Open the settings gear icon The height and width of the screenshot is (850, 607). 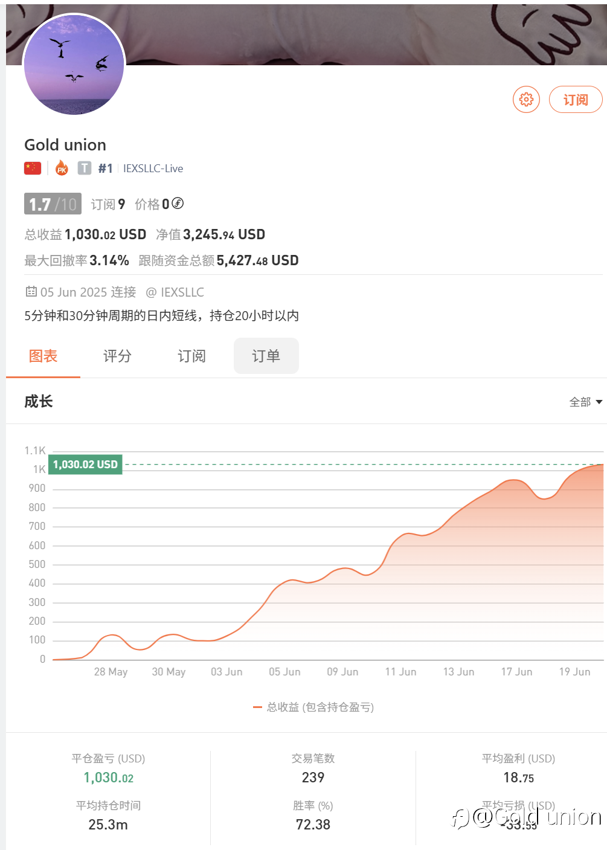click(526, 99)
